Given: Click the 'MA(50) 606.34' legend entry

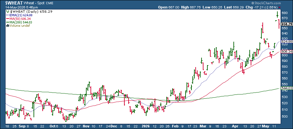Looking at the screenshot, I should pyautogui.click(x=20, y=19).
